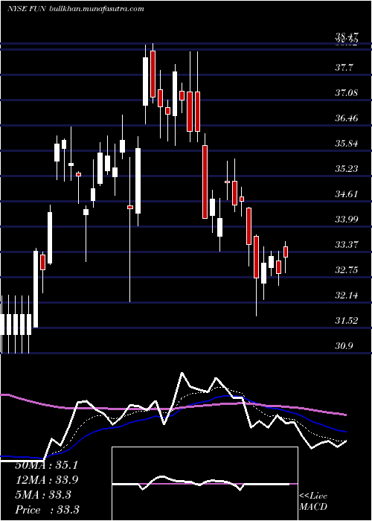The image size is (372, 521).
Task: Click the 32.75 price axis label
Action: click(346, 270)
